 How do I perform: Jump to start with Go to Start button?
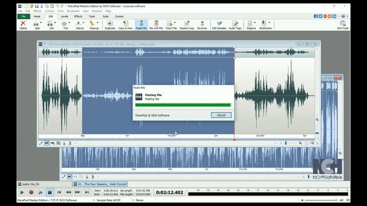(59, 192)
